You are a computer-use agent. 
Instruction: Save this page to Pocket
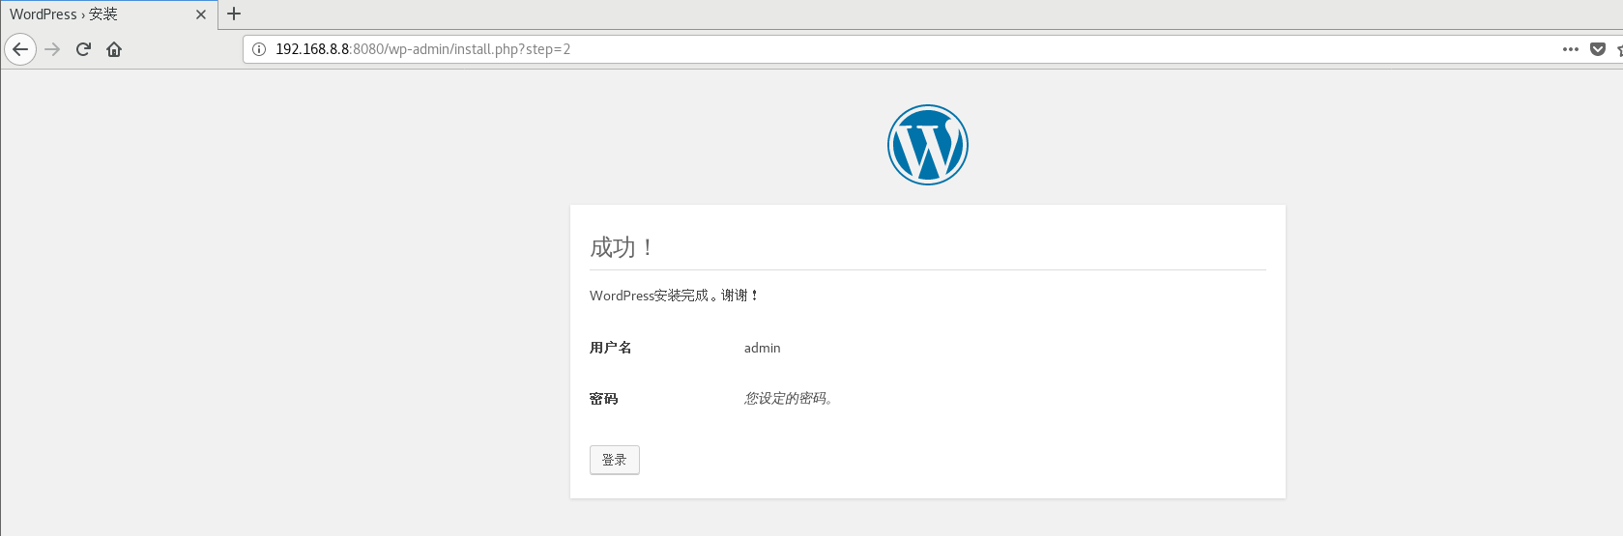pos(1598,49)
